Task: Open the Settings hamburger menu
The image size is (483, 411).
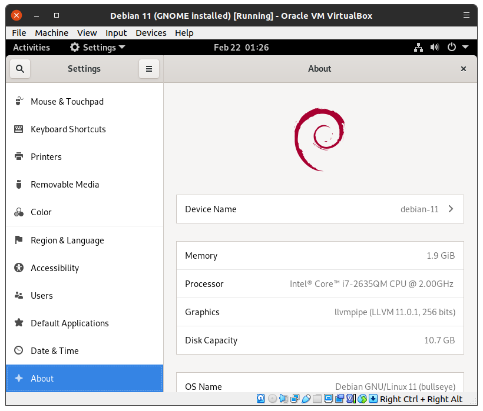Action: [x=149, y=69]
